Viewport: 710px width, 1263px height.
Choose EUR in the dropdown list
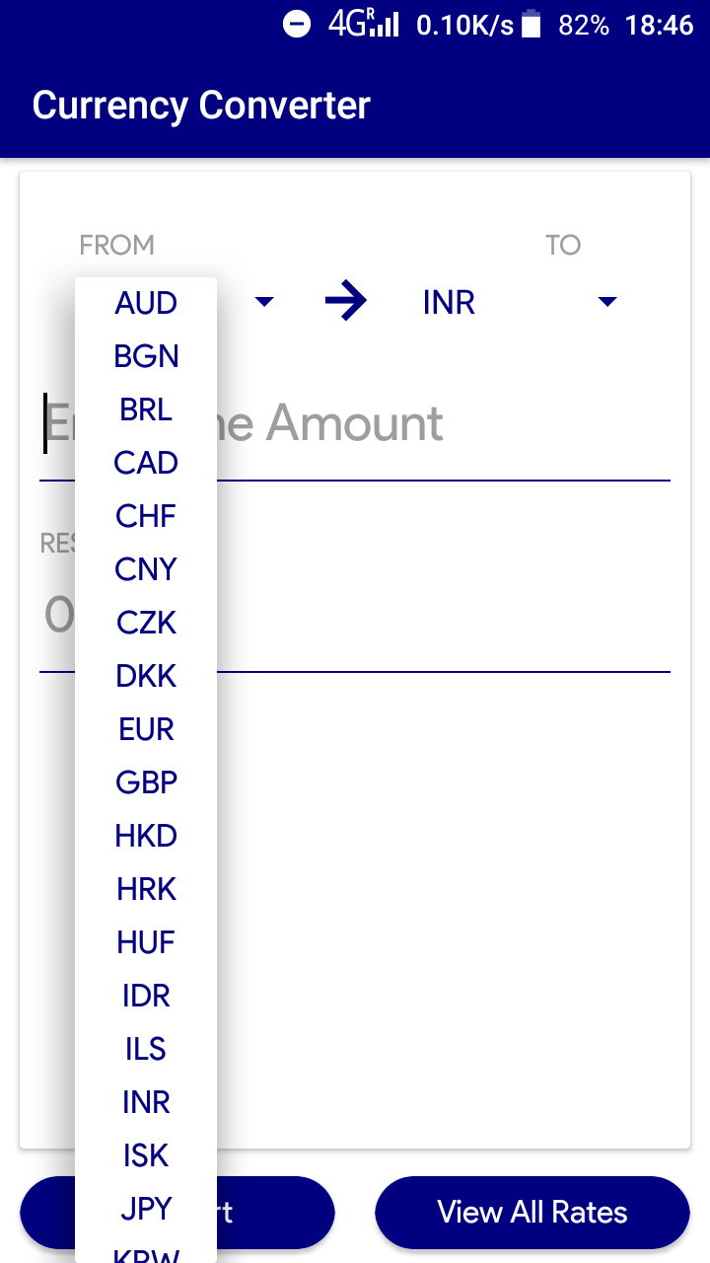[x=146, y=729]
